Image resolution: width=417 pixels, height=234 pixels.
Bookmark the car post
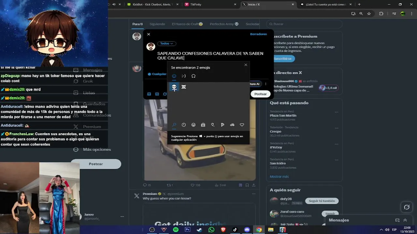pos(247,185)
